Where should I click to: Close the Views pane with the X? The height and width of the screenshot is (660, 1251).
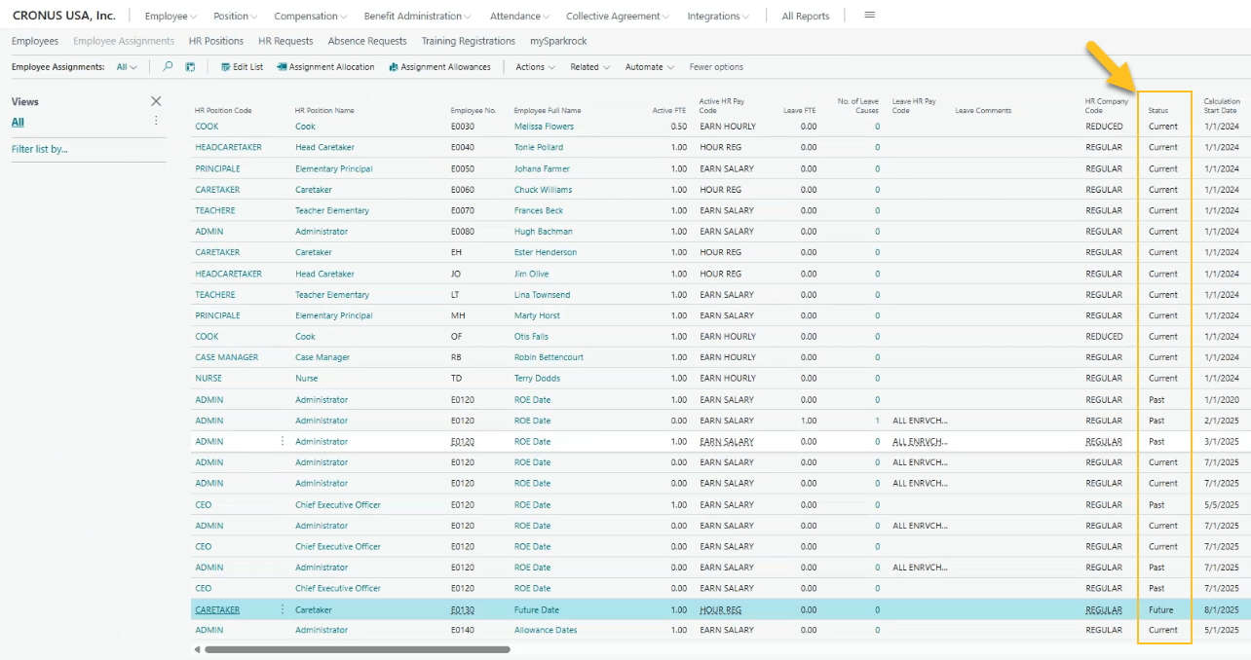coord(156,101)
